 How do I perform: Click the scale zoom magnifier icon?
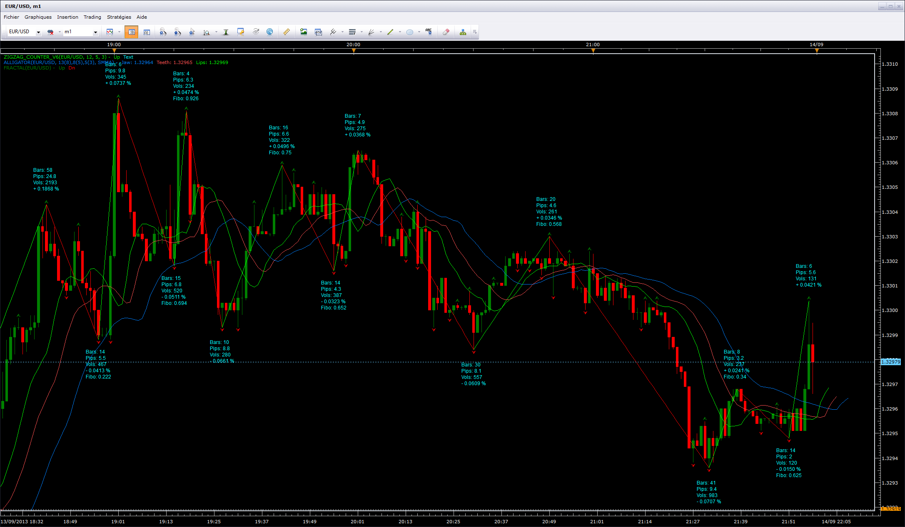point(206,32)
